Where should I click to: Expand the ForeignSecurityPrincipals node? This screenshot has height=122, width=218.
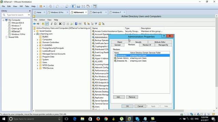[37, 48]
